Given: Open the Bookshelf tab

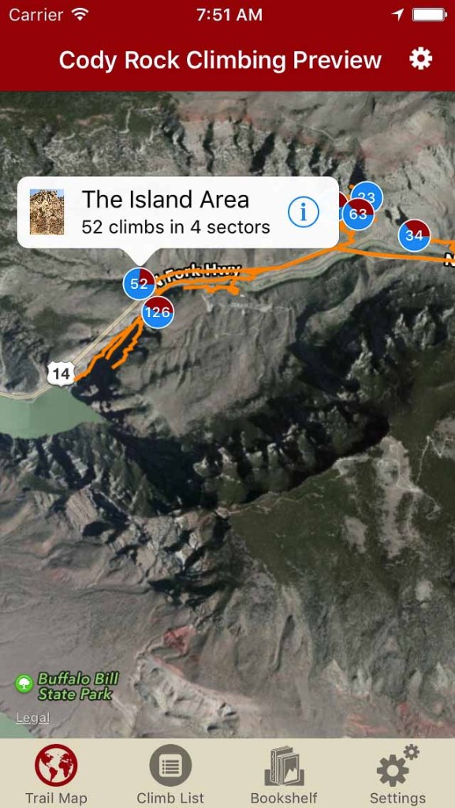Looking at the screenshot, I should coord(284,775).
